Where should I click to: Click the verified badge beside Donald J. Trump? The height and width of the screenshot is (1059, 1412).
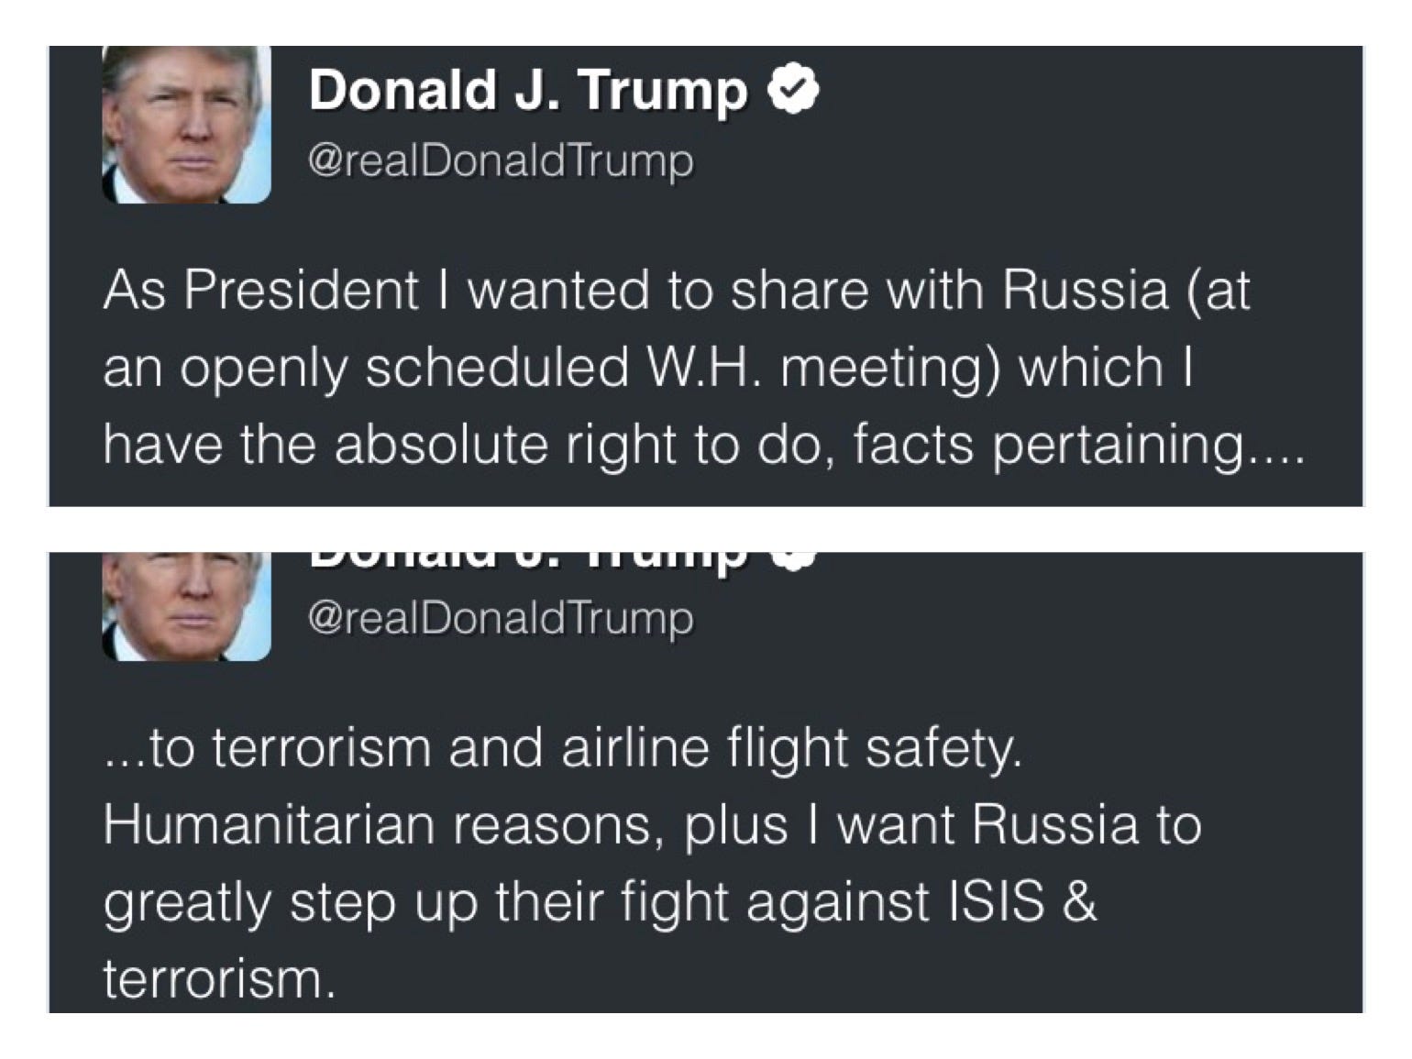793,92
